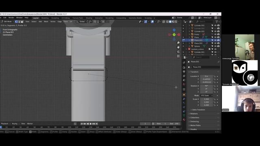Open the View Layer properties tab icon
This screenshot has height=146, width=260.
(184, 76)
